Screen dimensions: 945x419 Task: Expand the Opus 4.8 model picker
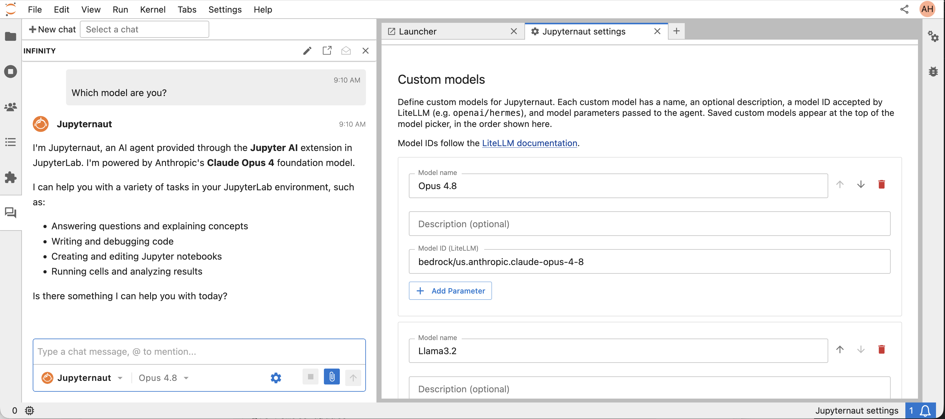tap(164, 378)
